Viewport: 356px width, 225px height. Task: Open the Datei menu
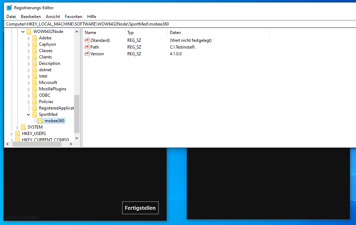click(11, 17)
